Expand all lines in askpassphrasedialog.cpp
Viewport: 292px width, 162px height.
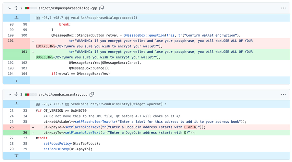[x=16, y=8]
